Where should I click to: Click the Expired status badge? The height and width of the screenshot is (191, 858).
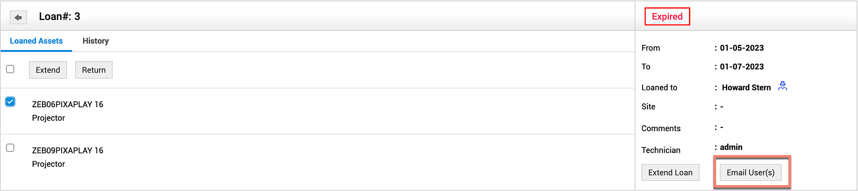tap(667, 17)
